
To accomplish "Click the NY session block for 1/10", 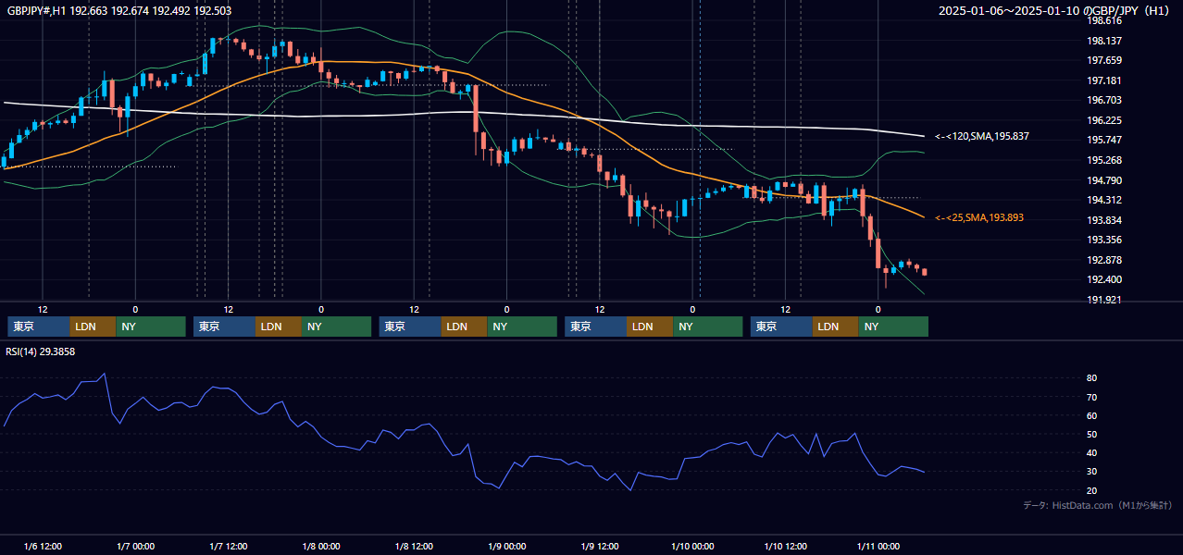I will coord(893,327).
